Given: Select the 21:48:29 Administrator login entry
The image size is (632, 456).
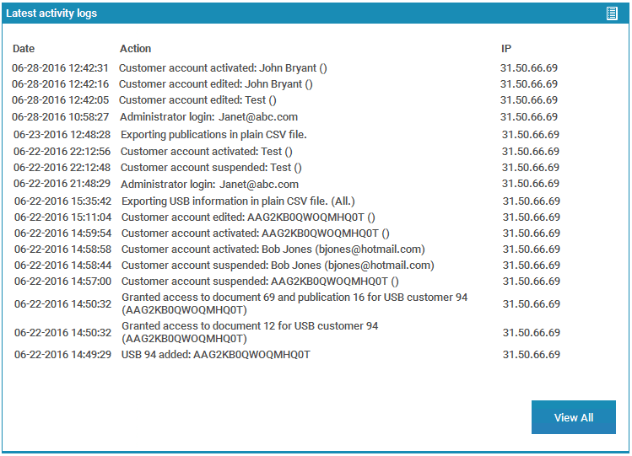Looking at the screenshot, I should click(x=209, y=185).
